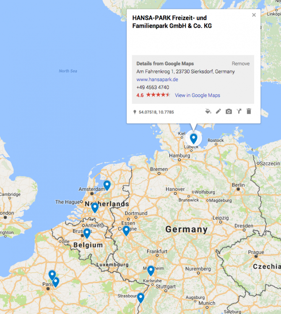
Task: Click View in Google Maps link
Action: (x=198, y=95)
